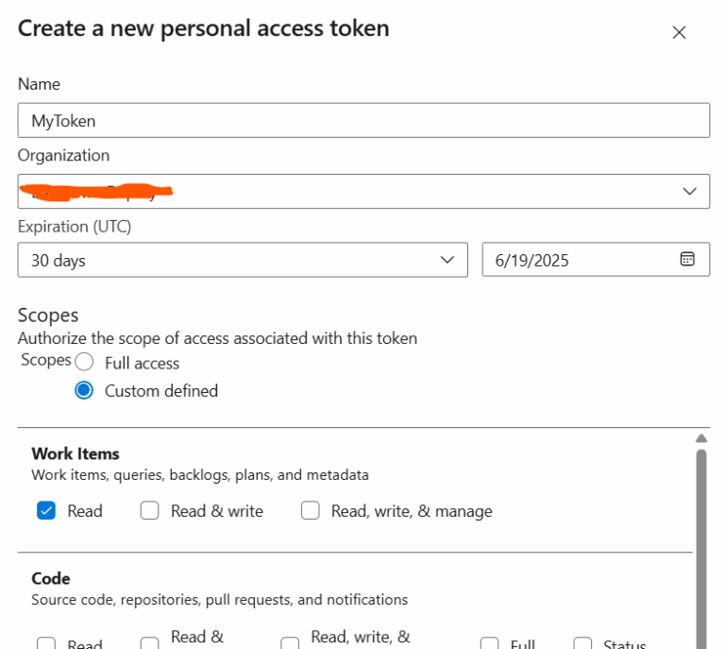Select the Full access radio button
The height and width of the screenshot is (649, 725).
point(85,363)
